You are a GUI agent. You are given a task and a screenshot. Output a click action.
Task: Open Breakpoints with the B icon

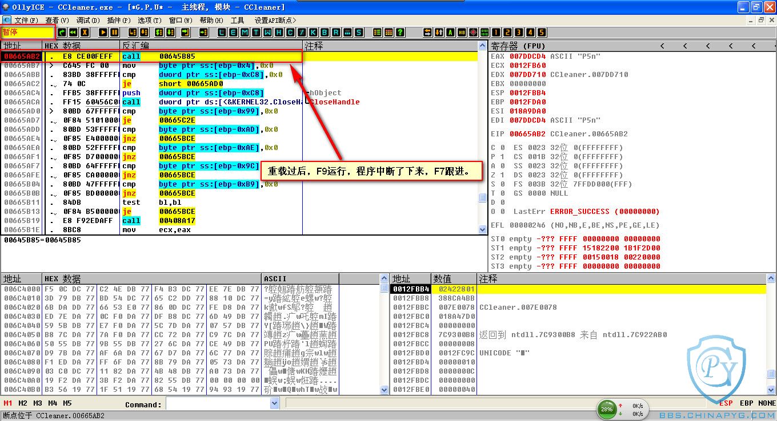click(325, 33)
